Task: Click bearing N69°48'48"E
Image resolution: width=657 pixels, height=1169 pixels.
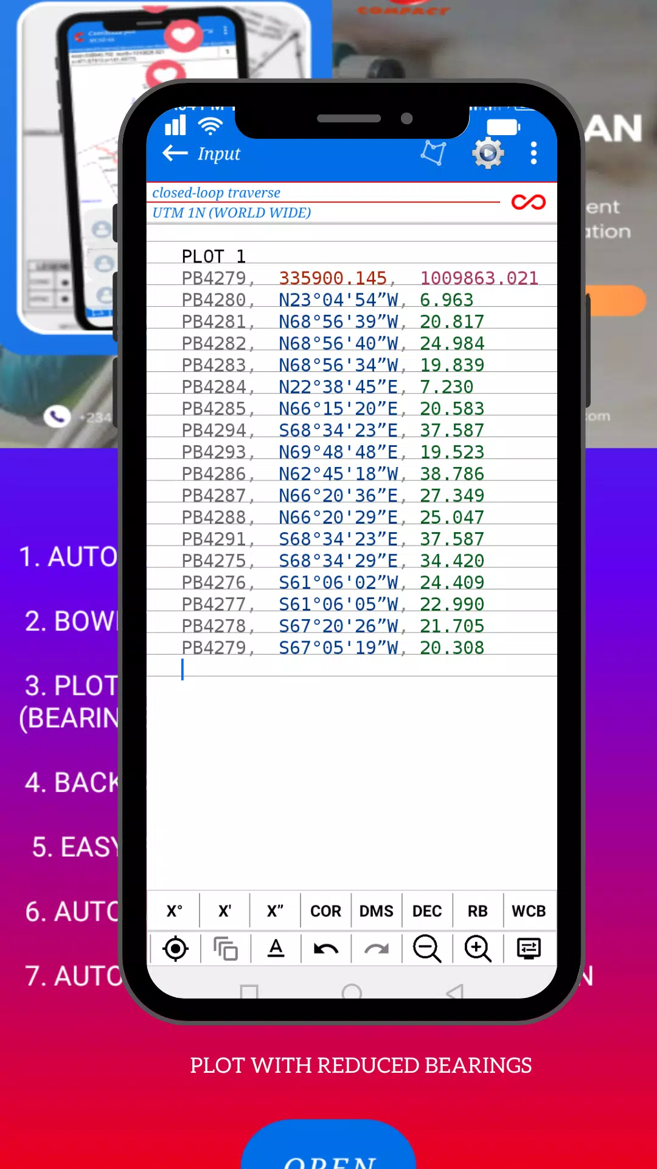Action: click(x=338, y=452)
